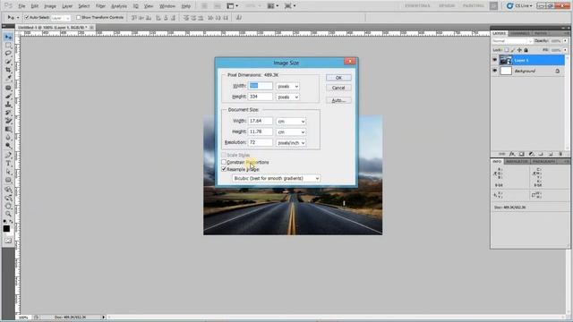Click OK in Image Size dialog

click(338, 78)
